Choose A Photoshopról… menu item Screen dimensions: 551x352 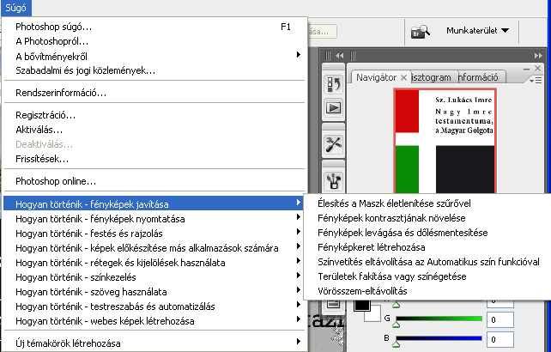pos(154,41)
